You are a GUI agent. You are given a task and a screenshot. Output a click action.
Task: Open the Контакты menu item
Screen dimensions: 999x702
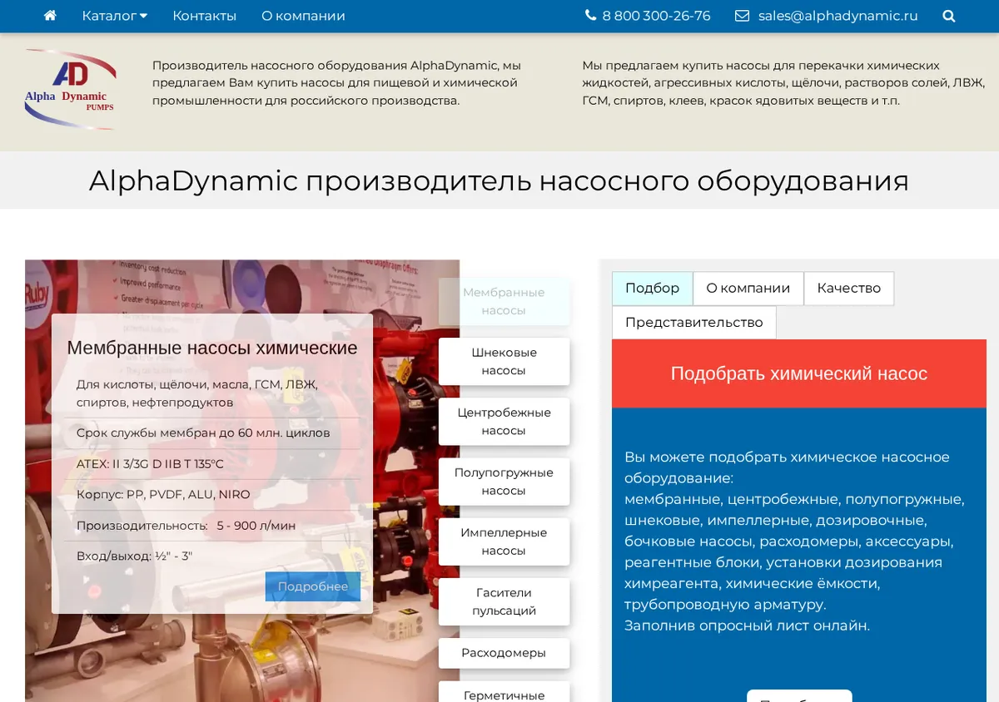pos(204,16)
